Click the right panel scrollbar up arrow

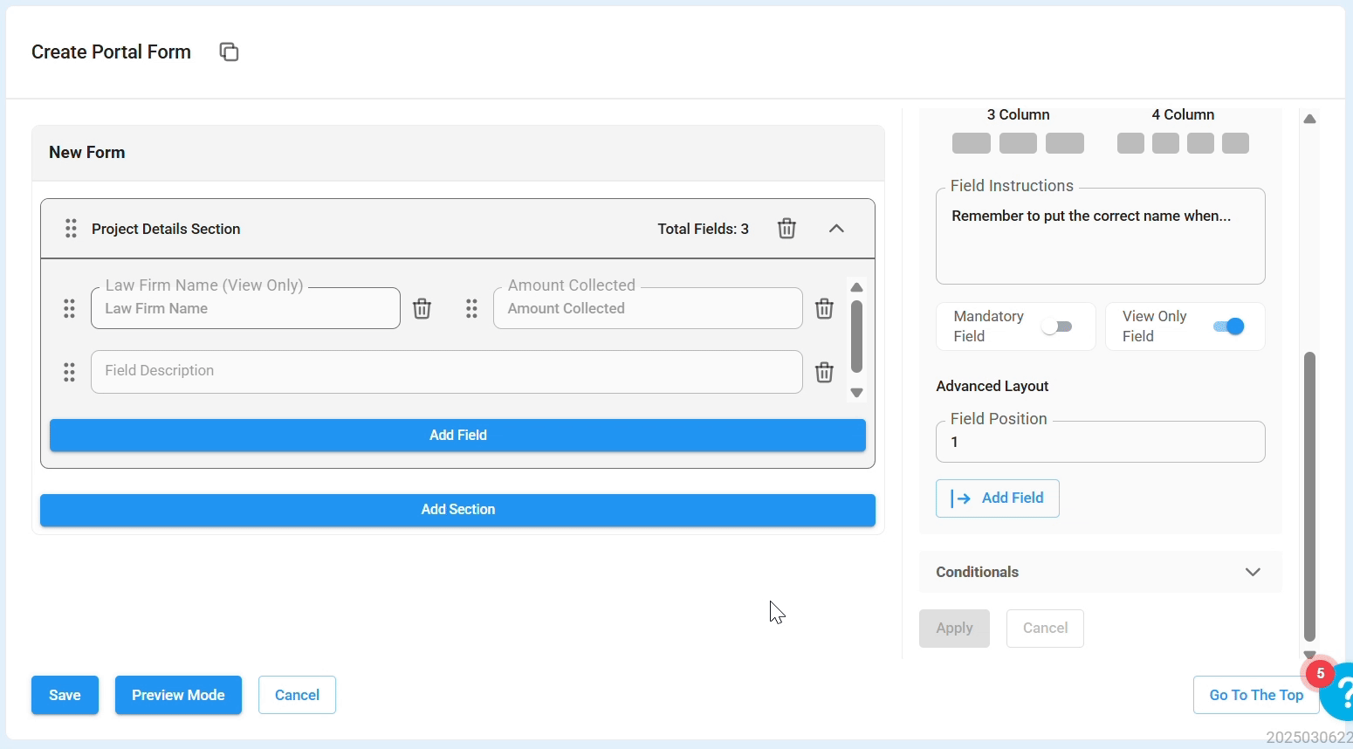coord(1309,119)
